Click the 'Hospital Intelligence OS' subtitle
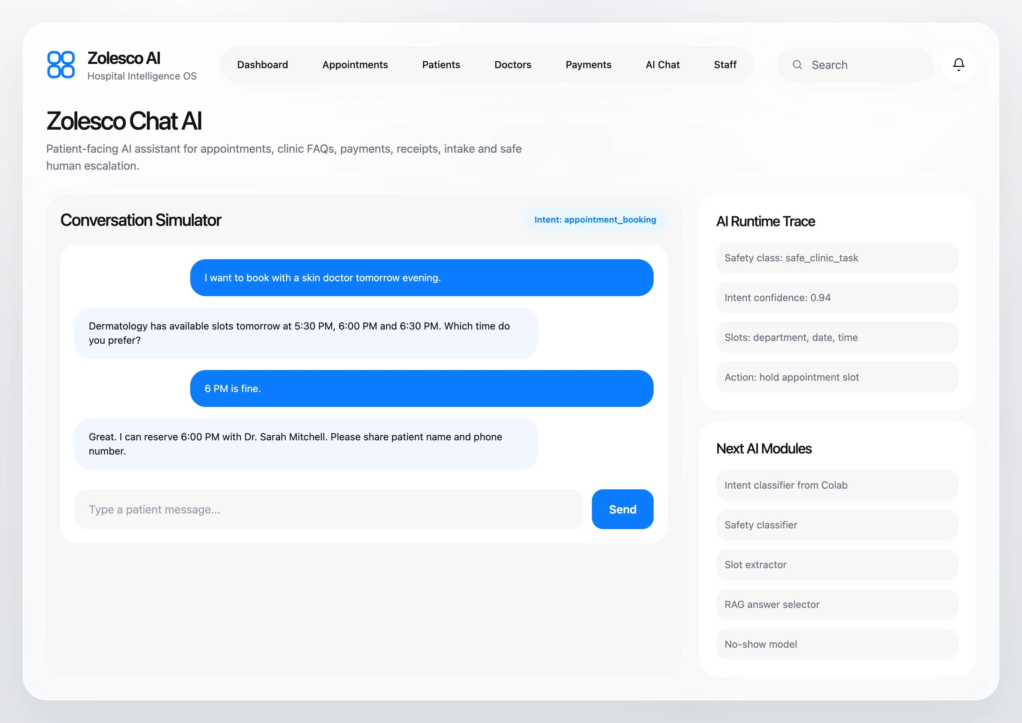This screenshot has width=1022, height=723. tap(142, 76)
